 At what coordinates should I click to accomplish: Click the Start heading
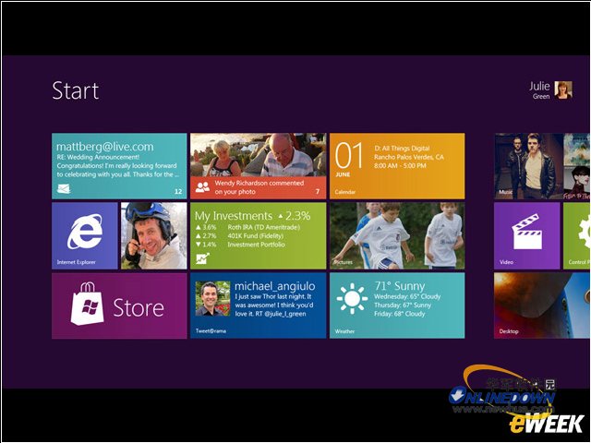tap(76, 90)
